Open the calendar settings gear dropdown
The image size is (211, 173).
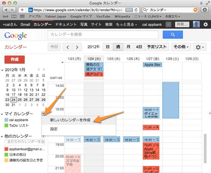(199, 47)
